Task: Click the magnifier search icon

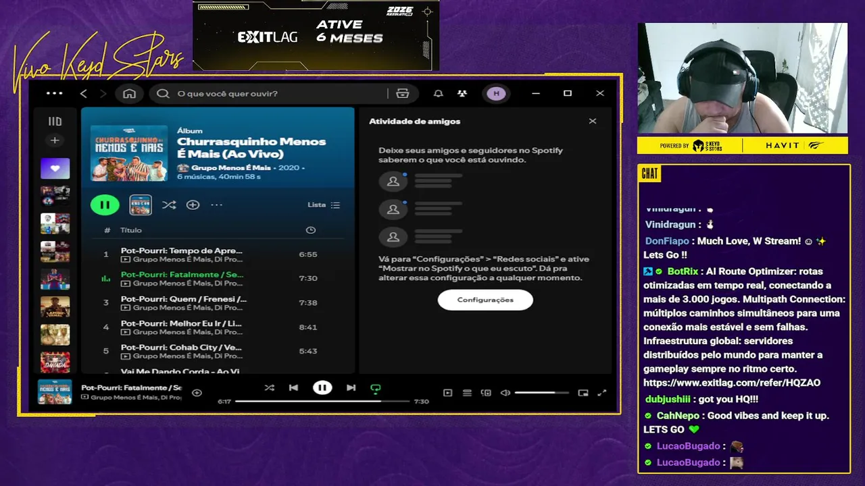Action: 163,93
